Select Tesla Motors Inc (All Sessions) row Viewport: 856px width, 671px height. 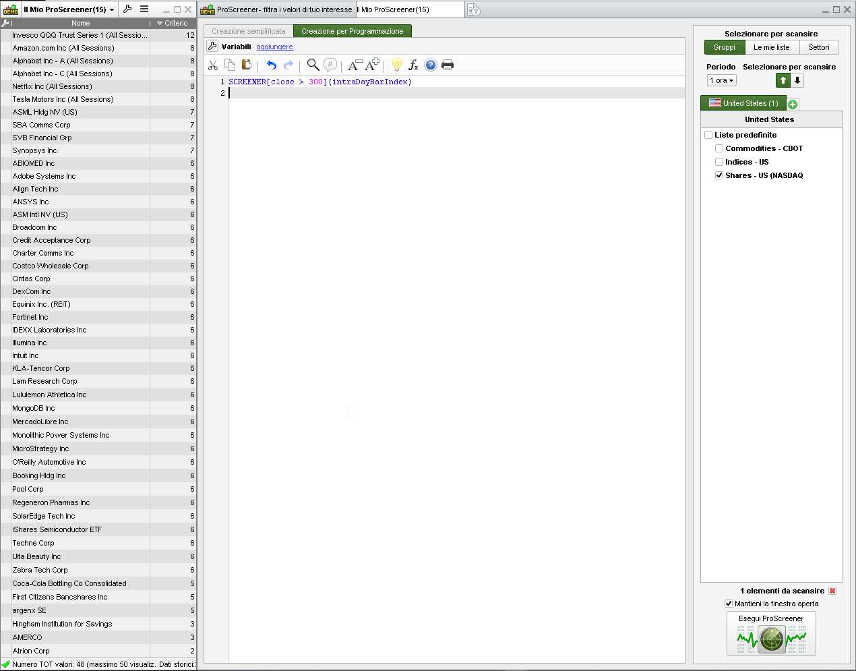98,99
